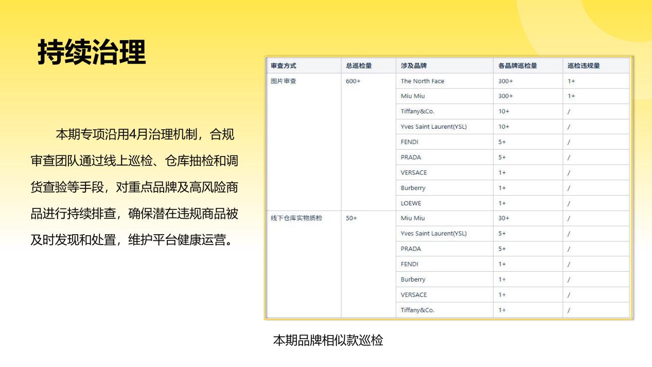
Task: Select PRADA under 图片审查
Action: pos(411,157)
